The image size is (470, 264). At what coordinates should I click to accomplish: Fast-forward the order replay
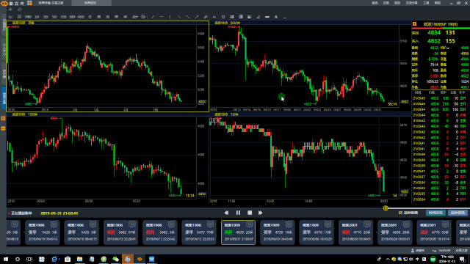[x=260, y=213]
